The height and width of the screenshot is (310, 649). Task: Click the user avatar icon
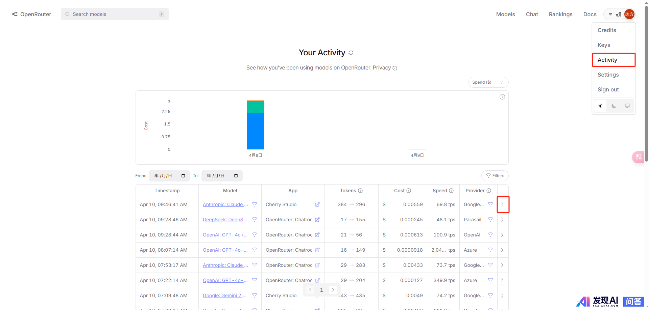pos(629,14)
